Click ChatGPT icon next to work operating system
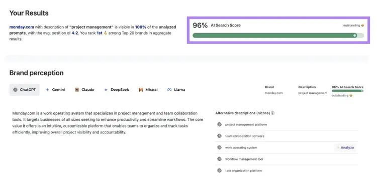The width and height of the screenshot is (377, 182). [219, 147]
